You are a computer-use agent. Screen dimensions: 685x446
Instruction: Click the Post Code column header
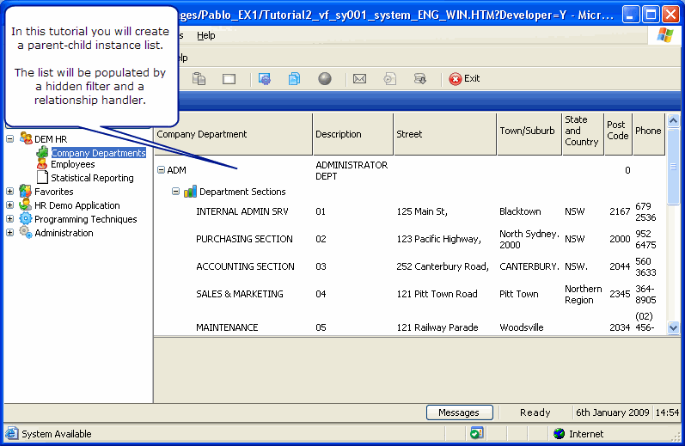point(618,134)
